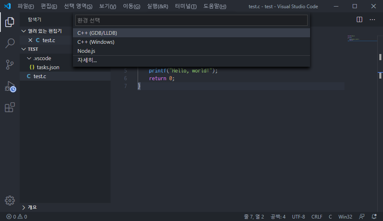The image size is (383, 221).
Task: Select C++ (GDB/LLDB) environment
Action: tap(192, 33)
